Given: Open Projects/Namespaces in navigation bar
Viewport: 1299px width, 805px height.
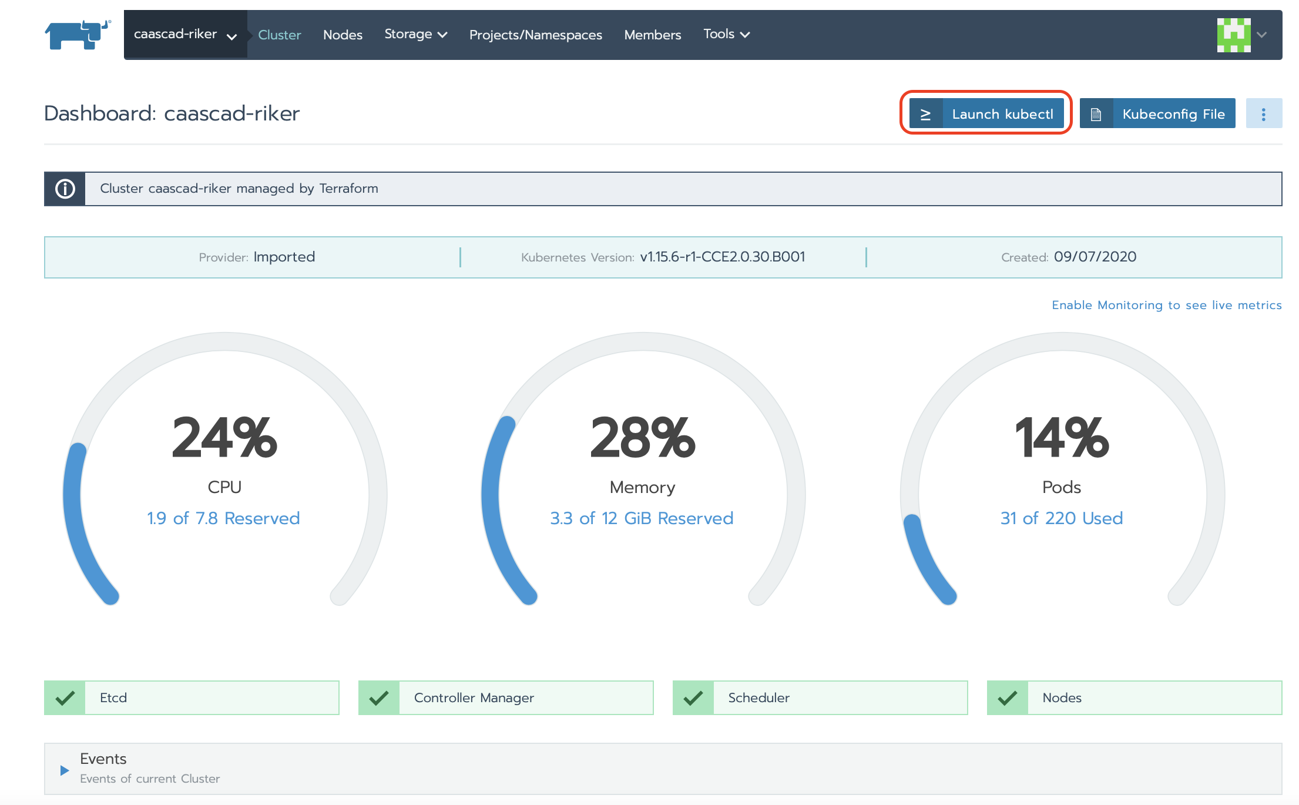Looking at the screenshot, I should (535, 35).
